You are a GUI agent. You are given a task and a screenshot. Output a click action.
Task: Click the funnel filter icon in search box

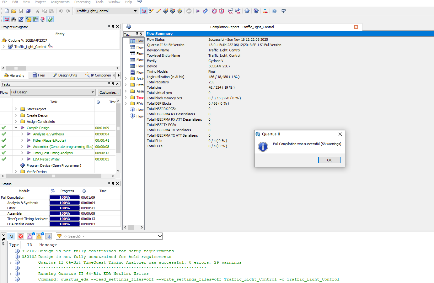[x=59, y=236]
